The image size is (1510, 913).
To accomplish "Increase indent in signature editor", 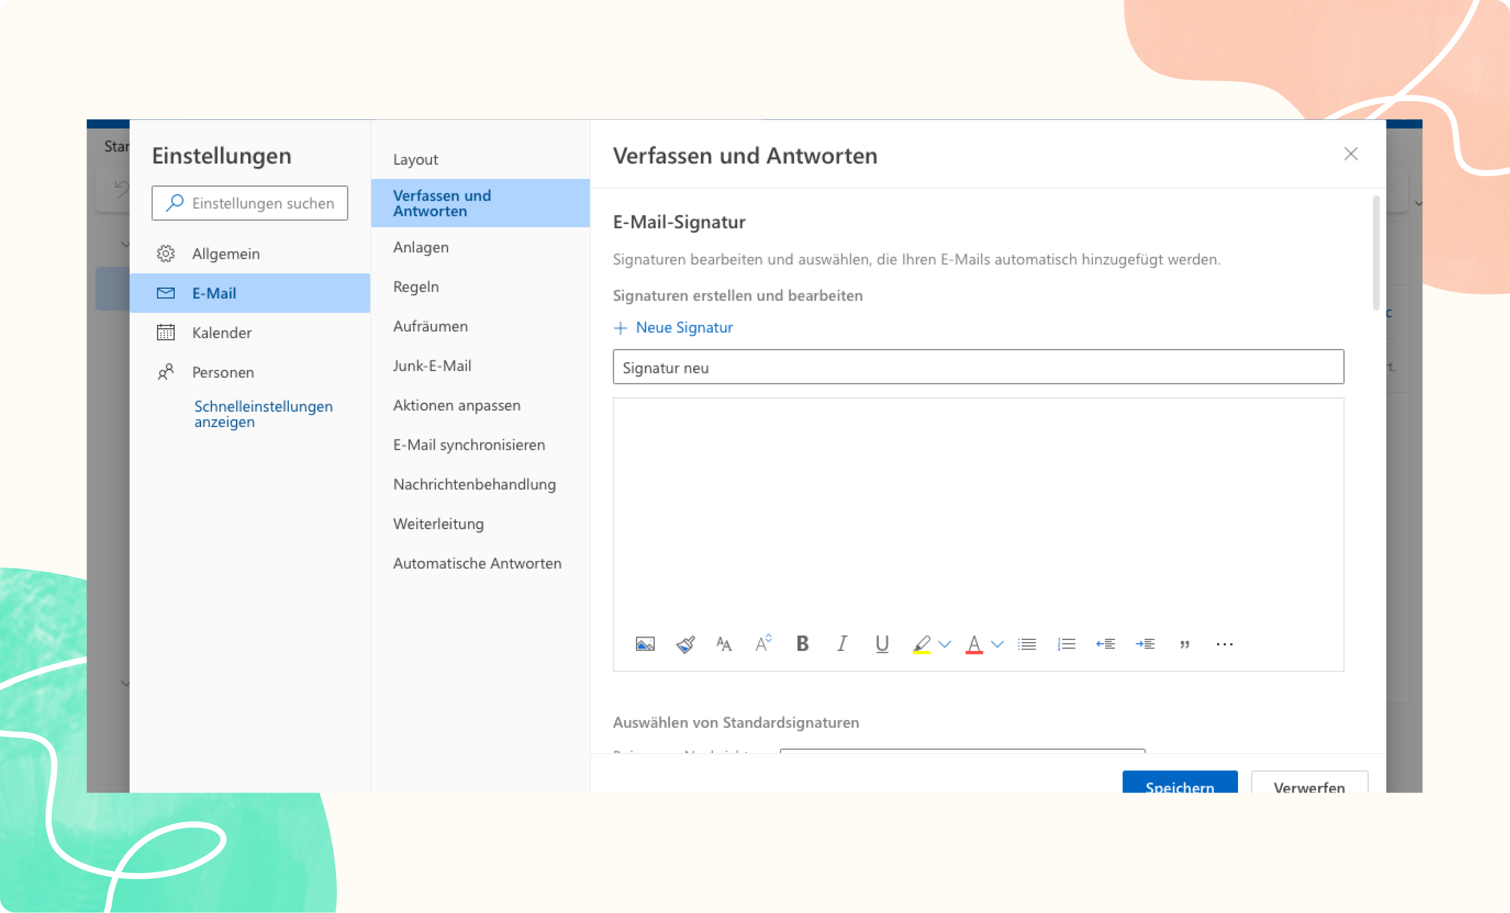I will coord(1145,644).
